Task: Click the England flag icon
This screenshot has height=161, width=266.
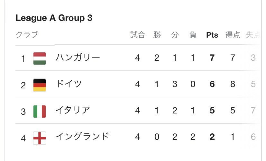Action: pyautogui.click(x=40, y=138)
